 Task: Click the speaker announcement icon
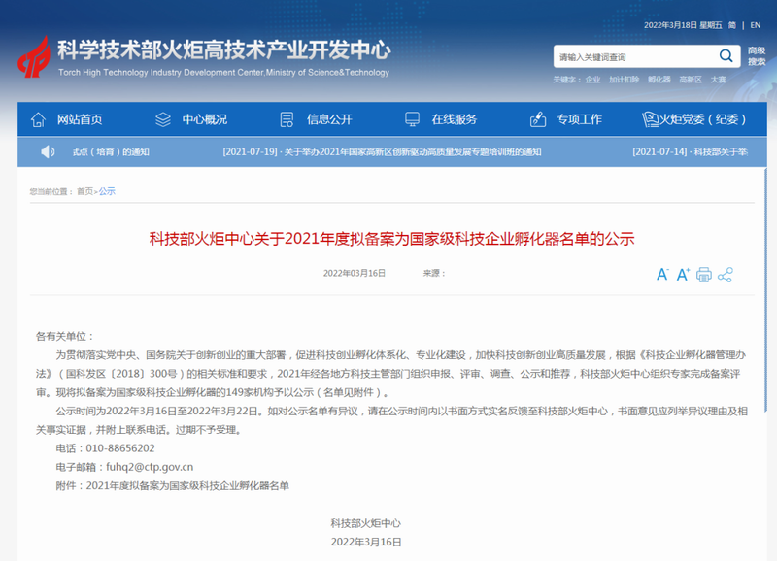(48, 151)
